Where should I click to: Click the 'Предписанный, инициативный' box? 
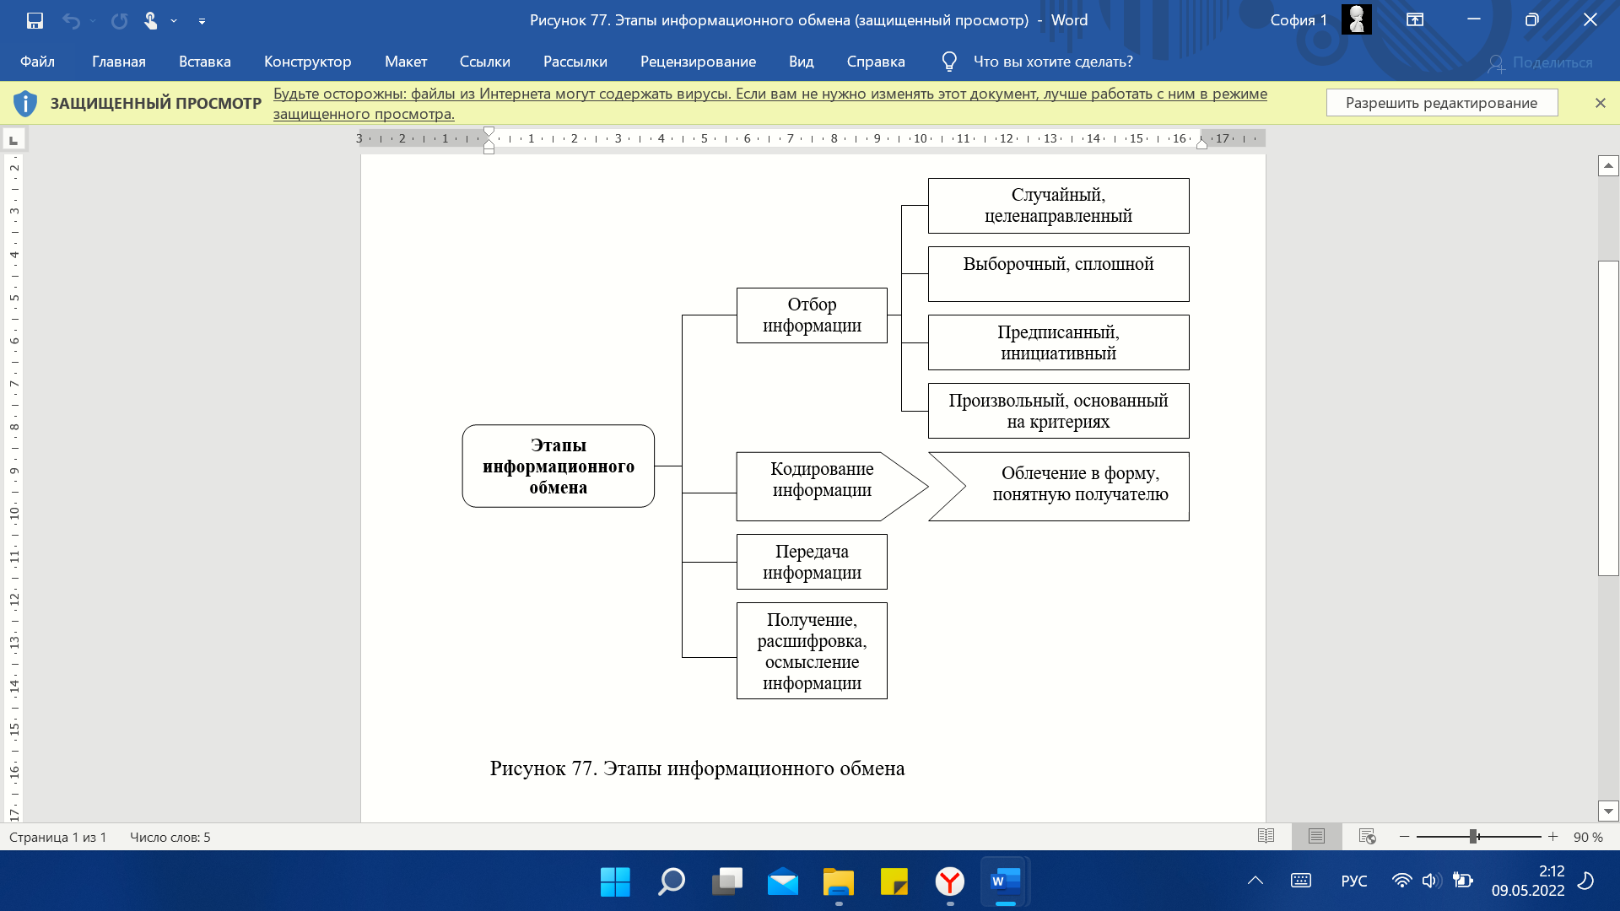[1059, 342]
